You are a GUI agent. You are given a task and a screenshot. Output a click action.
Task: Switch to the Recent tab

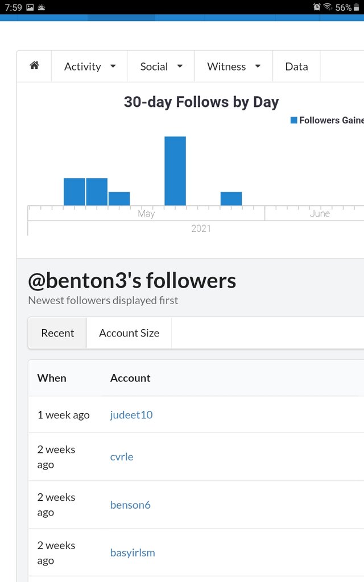coord(57,333)
